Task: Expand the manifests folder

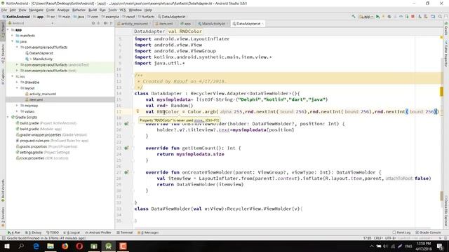Action: click(13, 36)
